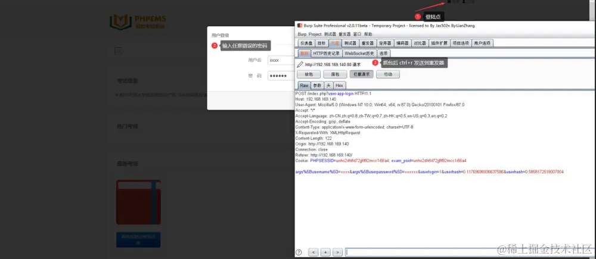Select the 截断 intercept sub-tab
The width and height of the screenshot is (596, 259).
(304, 54)
